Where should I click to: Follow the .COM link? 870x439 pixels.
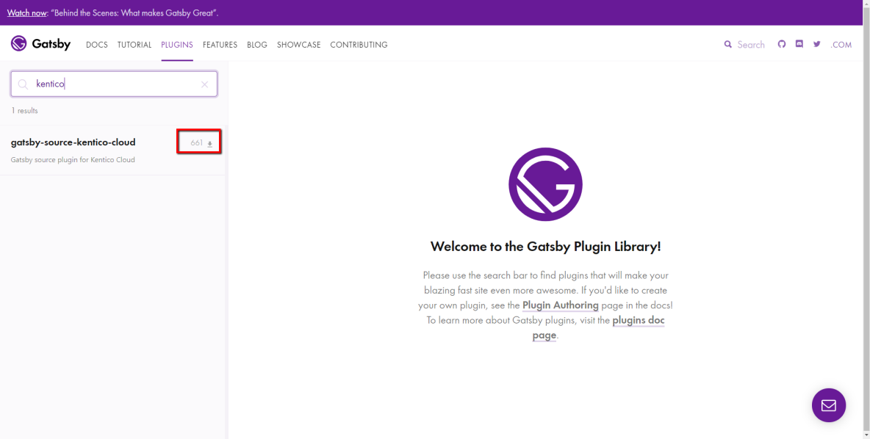(841, 45)
